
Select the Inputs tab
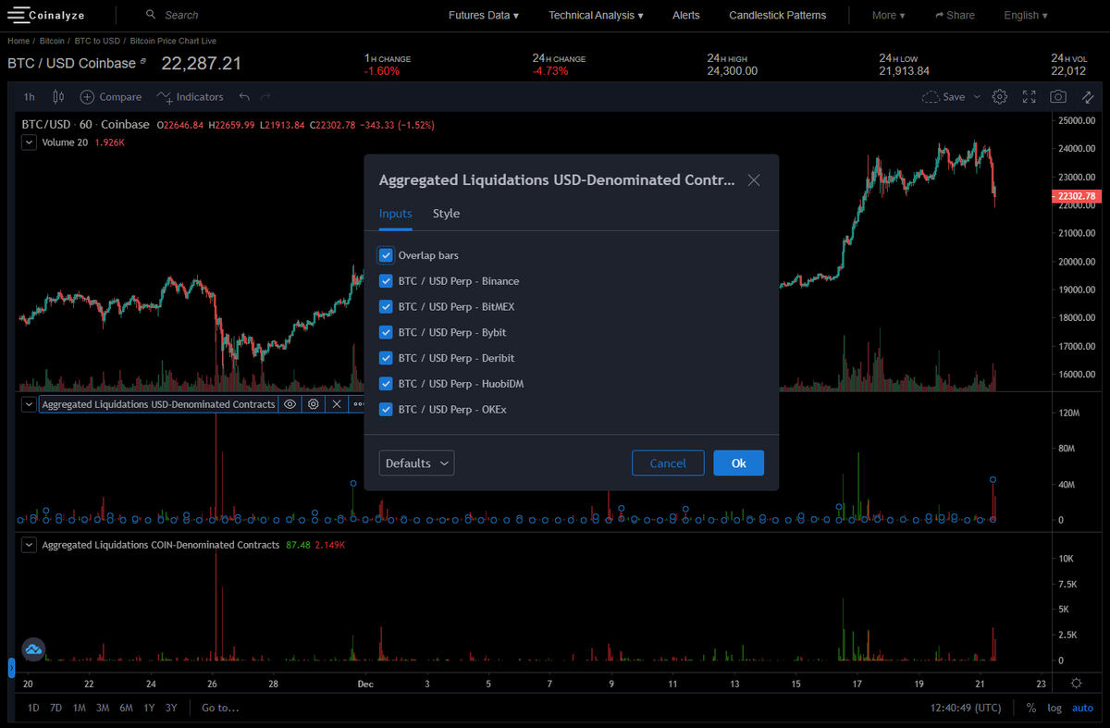(396, 214)
